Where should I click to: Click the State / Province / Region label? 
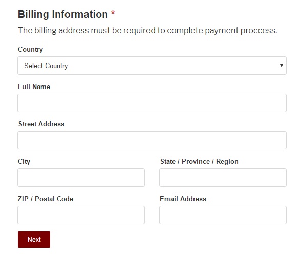(199, 162)
